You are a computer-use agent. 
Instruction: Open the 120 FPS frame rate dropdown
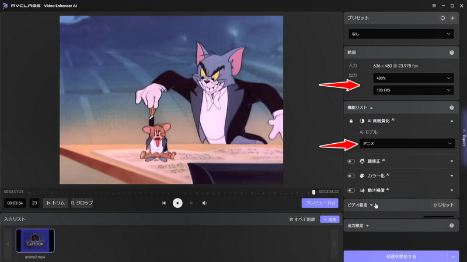coord(413,90)
